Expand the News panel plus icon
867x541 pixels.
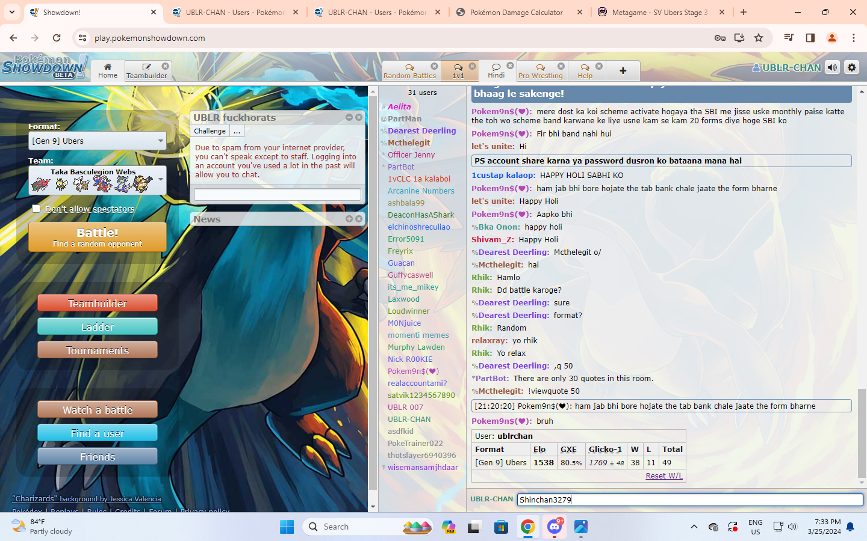click(349, 219)
